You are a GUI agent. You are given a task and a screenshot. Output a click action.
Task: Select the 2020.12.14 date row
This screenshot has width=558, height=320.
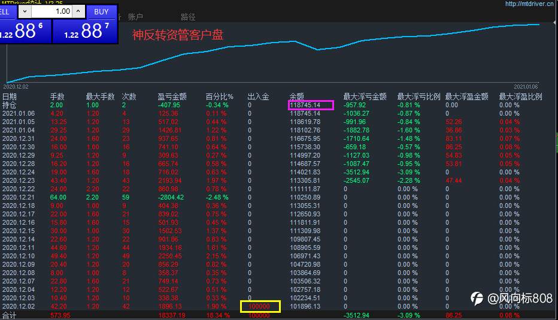[x=19, y=240]
